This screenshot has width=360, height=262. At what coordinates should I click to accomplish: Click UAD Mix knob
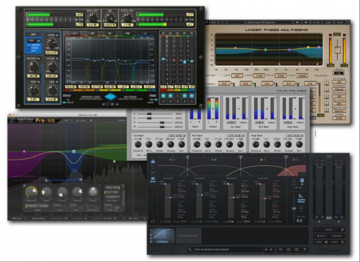(110, 17)
